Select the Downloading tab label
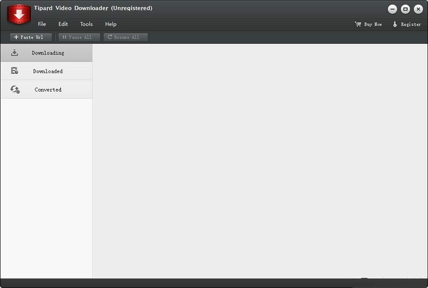 coord(48,53)
